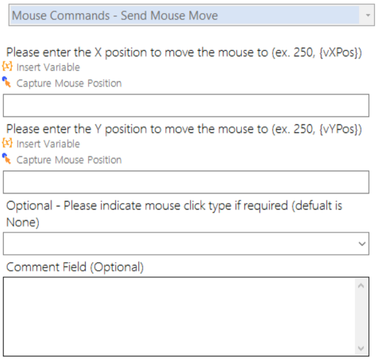Click the Capture Mouse Position icon for Y position
The image size is (377, 360).
(x=7, y=159)
